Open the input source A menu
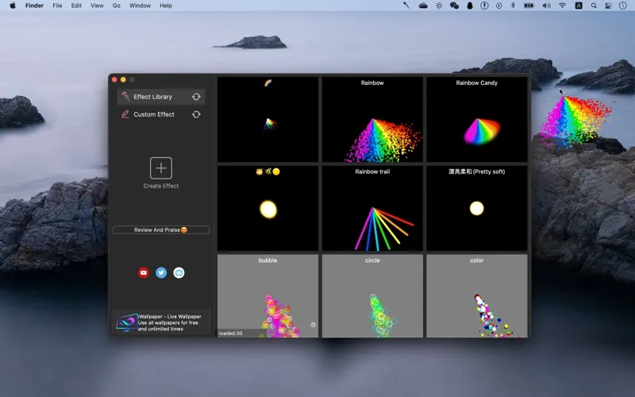The image size is (635, 397). (x=579, y=6)
